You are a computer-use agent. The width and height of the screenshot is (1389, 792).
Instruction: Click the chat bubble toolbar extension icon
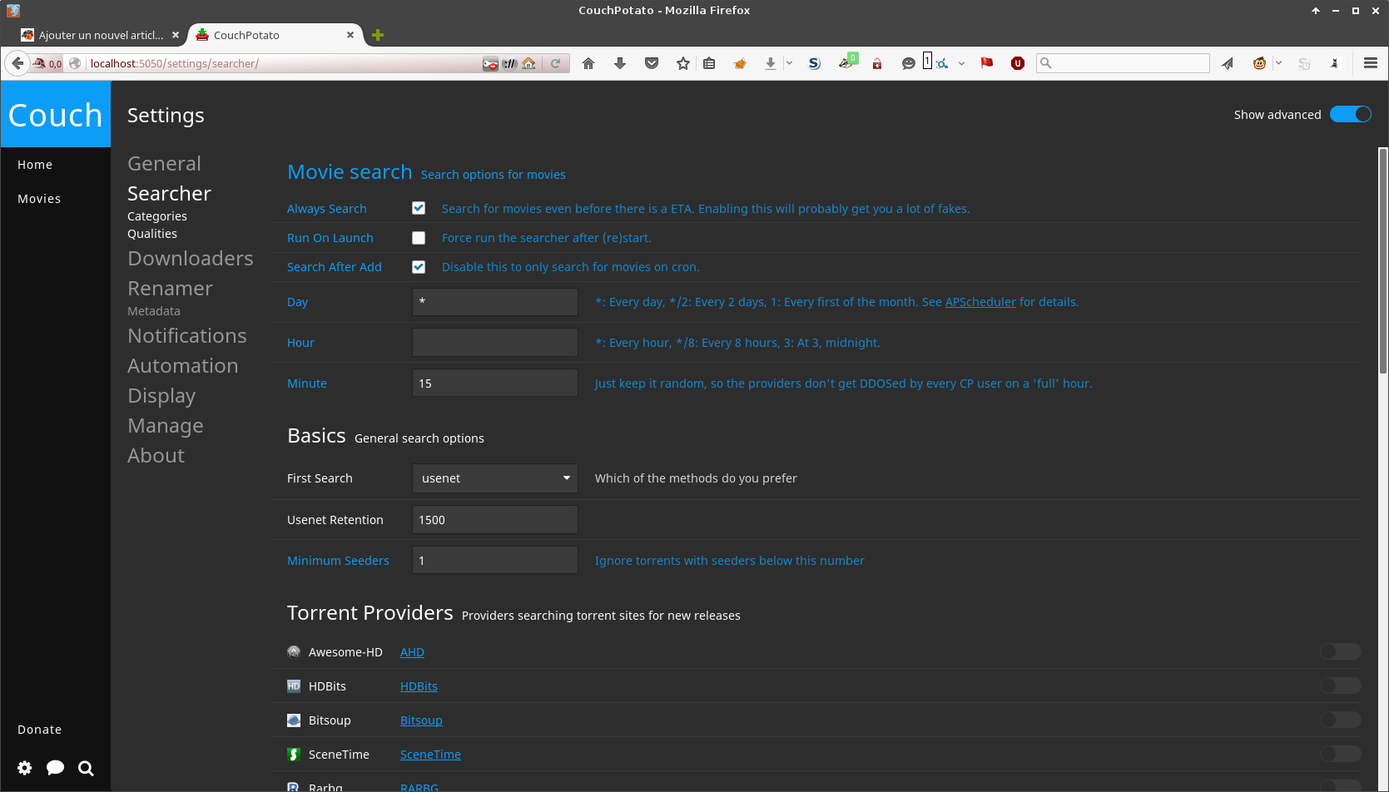click(x=909, y=63)
